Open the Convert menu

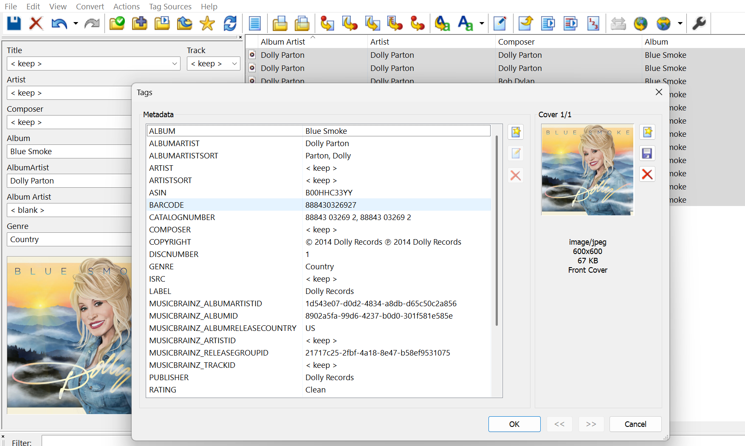pyautogui.click(x=90, y=6)
